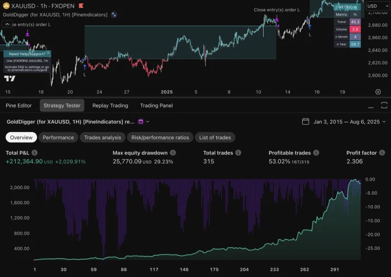Expand the GoldDigger strategy name dropdown
Image resolution: width=391 pixels, height=277 pixels.
click(148, 122)
